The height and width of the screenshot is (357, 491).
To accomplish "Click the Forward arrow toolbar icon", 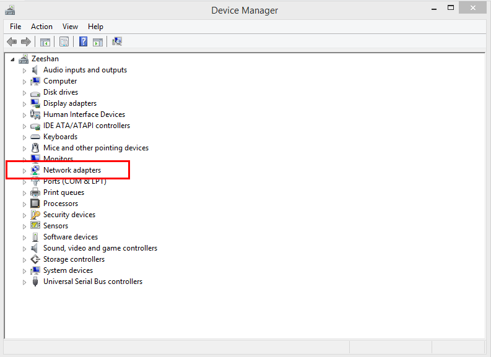I will click(x=26, y=41).
